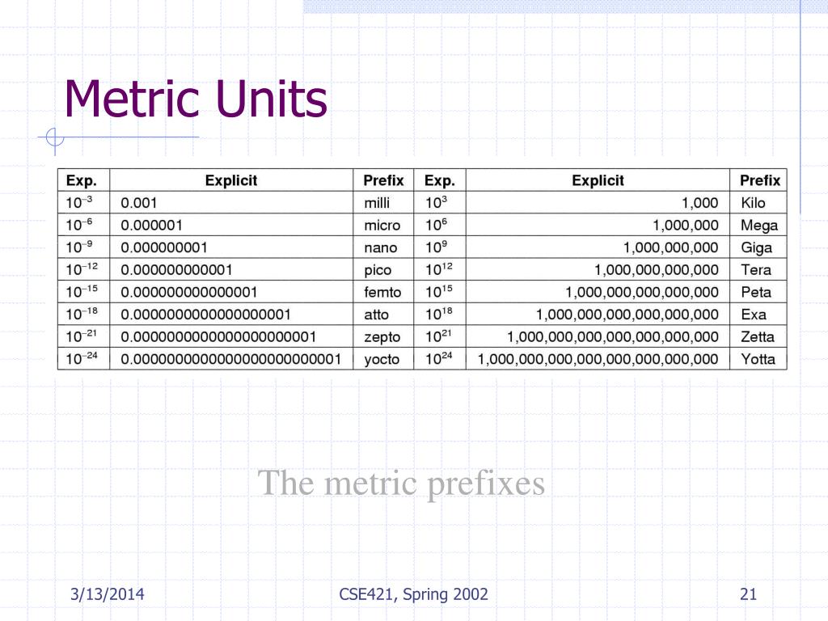
Task: Click the exponent cell in the Zetta row
Action: point(440,336)
